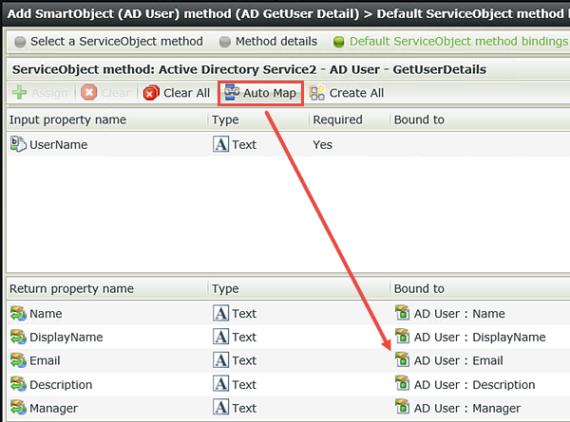Click the UserName input property icon
The width and height of the screenshot is (570, 422).
pos(18,144)
